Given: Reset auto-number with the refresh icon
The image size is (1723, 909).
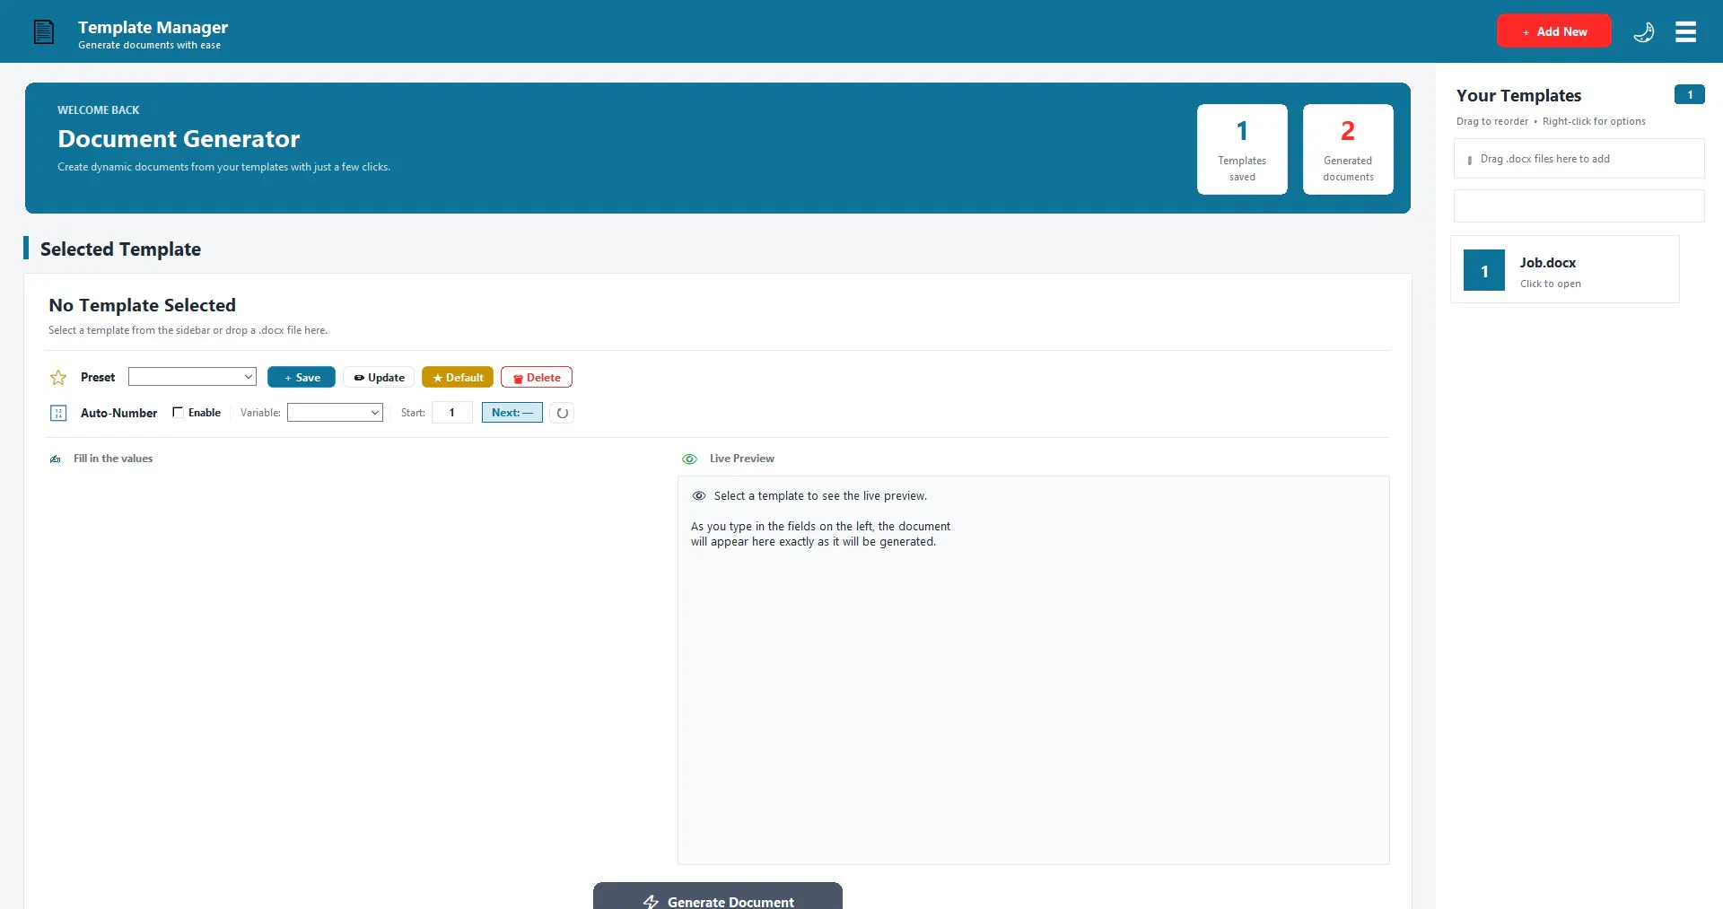Looking at the screenshot, I should [562, 413].
